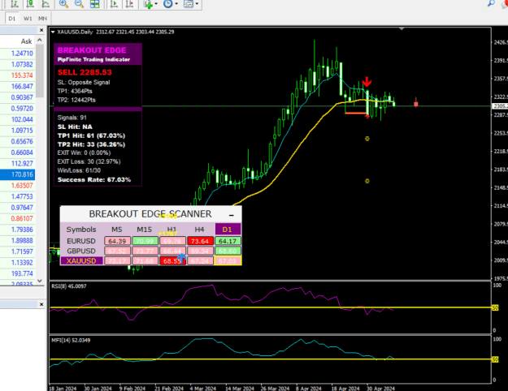Minimize the Breakout Edge Scanner panel
The width and height of the screenshot is (508, 391).
[x=232, y=215]
